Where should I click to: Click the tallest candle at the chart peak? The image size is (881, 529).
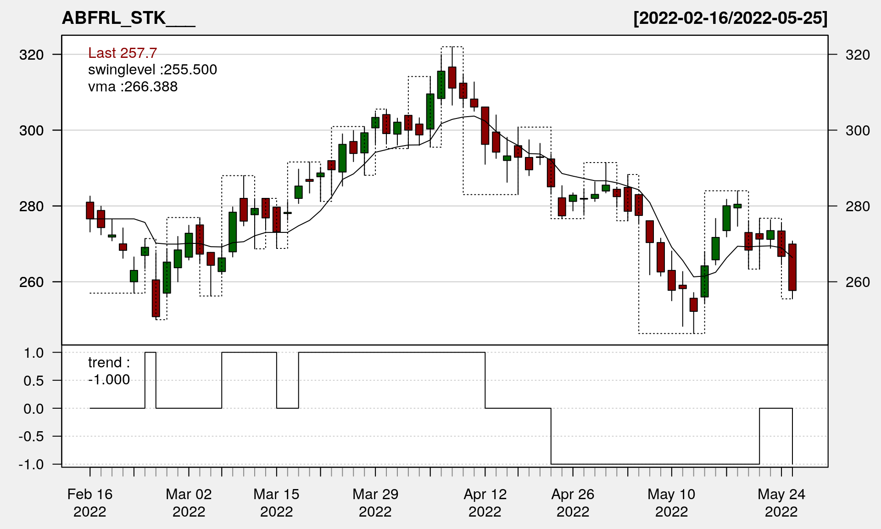point(452,77)
